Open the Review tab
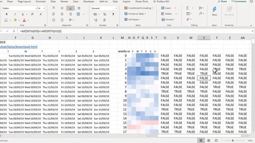This screenshot has width=255, height=143. click(64, 2)
